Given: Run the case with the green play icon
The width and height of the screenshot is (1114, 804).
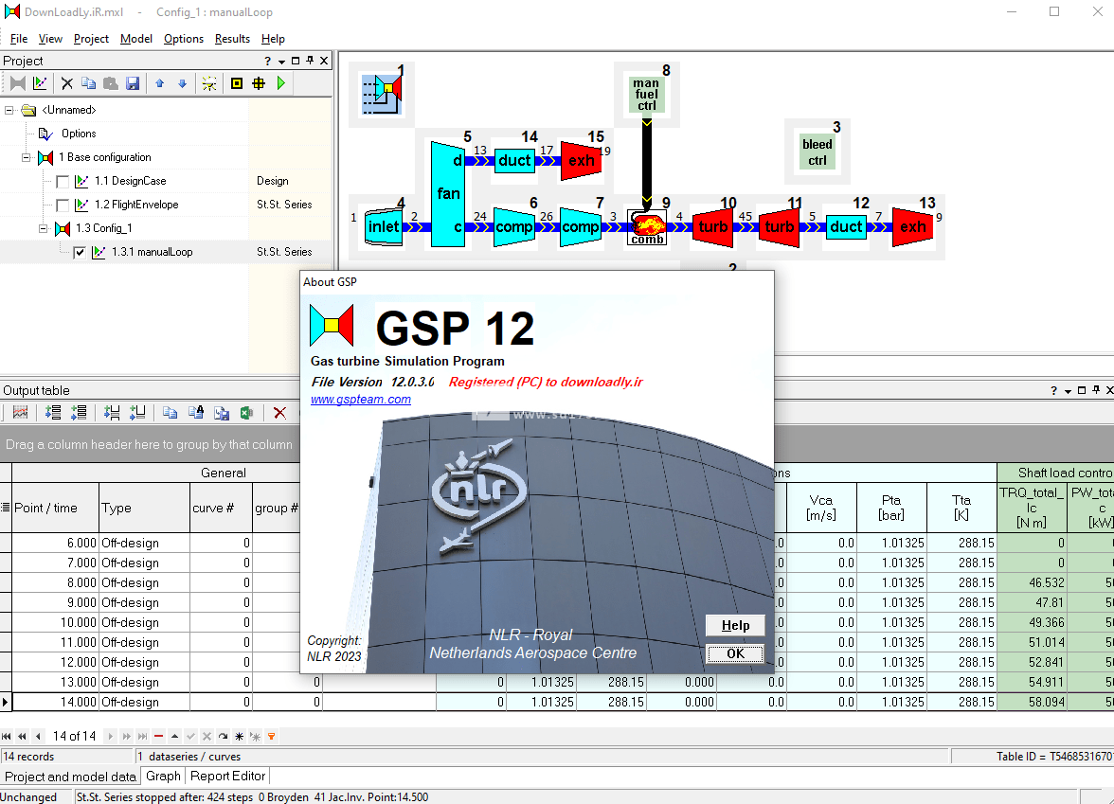Looking at the screenshot, I should tap(281, 83).
